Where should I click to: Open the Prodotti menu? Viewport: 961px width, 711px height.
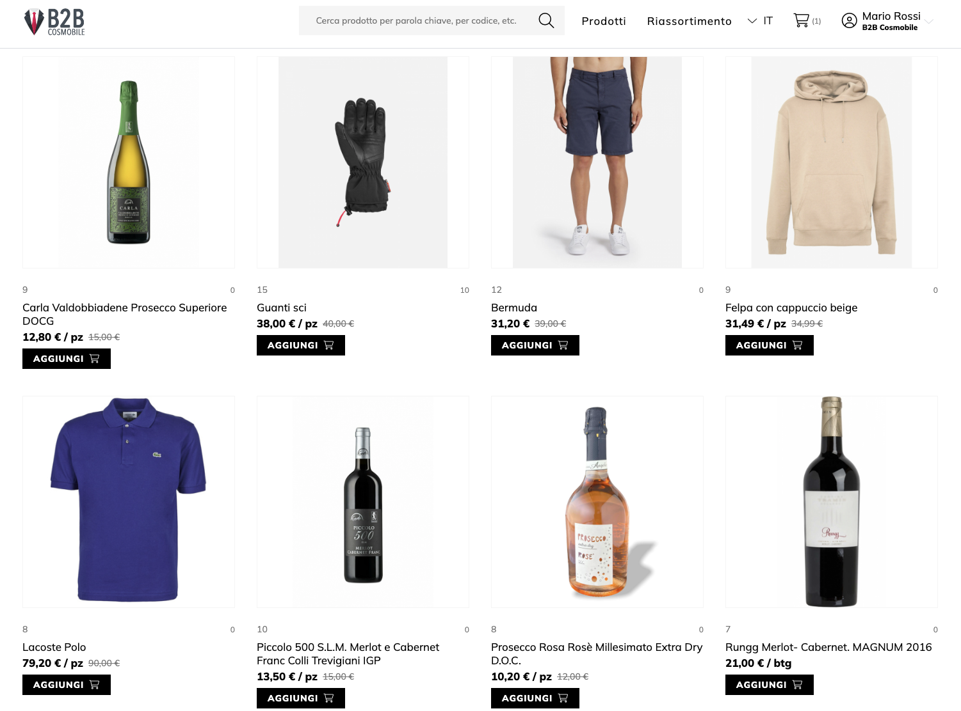point(603,21)
